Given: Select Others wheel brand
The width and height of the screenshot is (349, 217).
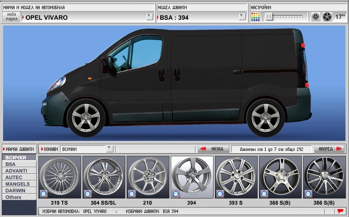Looking at the screenshot, I should click(x=19, y=197).
